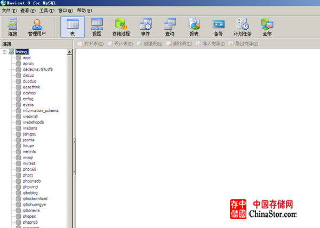This screenshot has height=228, width=320.
Task: Launch 导出向导 (Export Wizard)
Action: (x=243, y=44)
